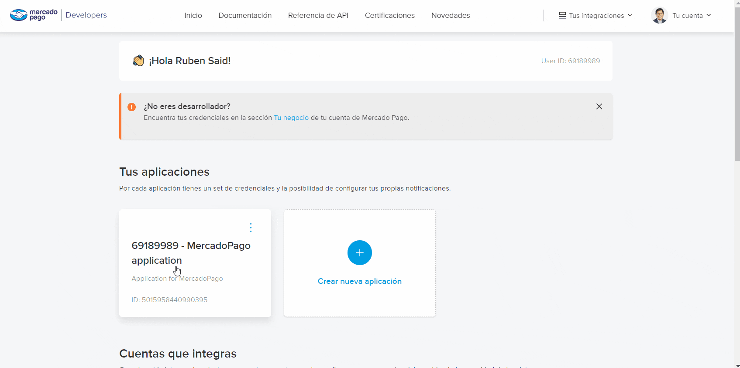The height and width of the screenshot is (368, 740).
Task: Follow the Tu negocio link
Action: pyautogui.click(x=291, y=118)
